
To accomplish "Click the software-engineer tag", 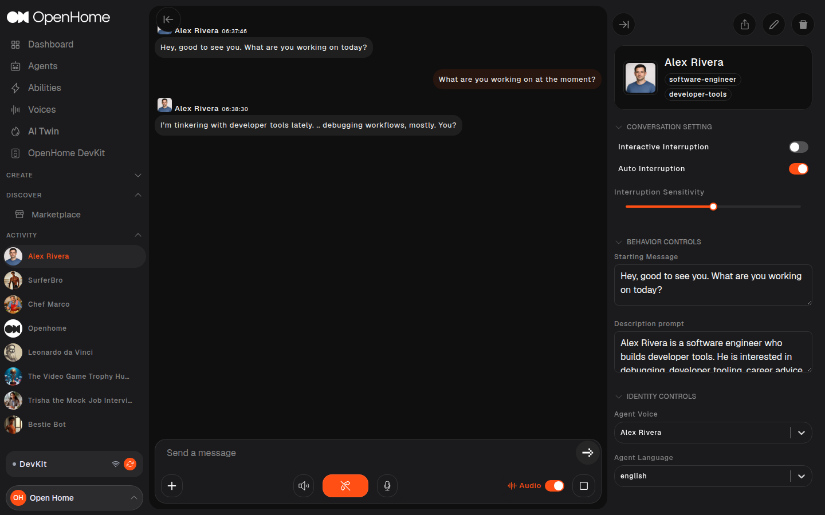I will coord(702,80).
